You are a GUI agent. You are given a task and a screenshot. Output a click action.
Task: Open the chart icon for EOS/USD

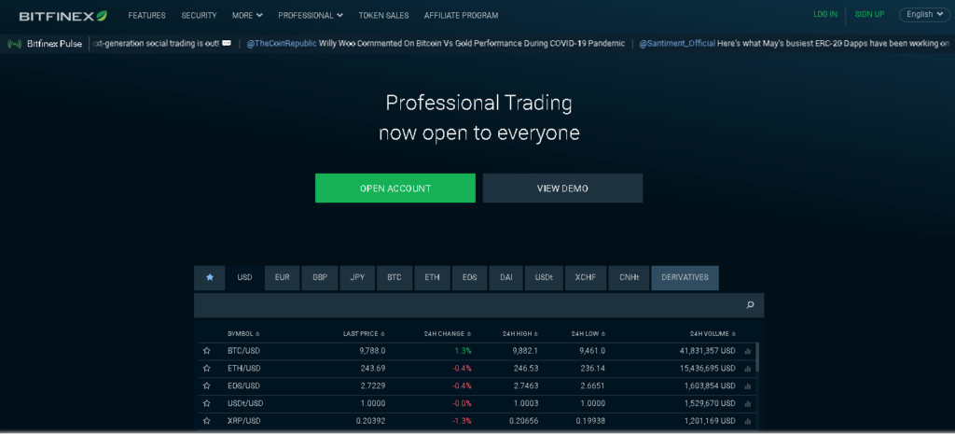747,385
